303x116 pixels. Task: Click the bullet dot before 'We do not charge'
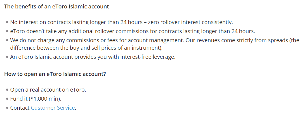(7, 40)
